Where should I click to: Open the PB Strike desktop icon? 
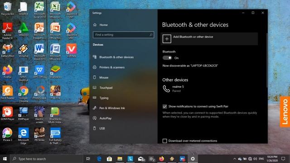[39, 134]
